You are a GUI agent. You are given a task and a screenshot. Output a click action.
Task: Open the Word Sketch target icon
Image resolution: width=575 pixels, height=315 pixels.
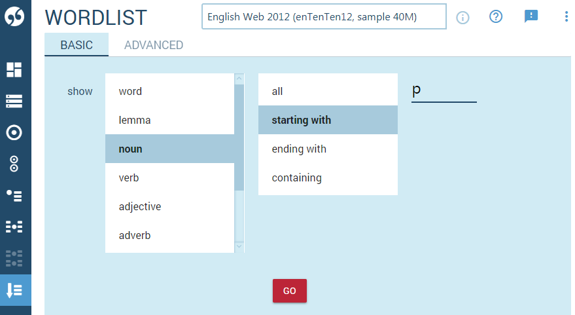[14, 133]
